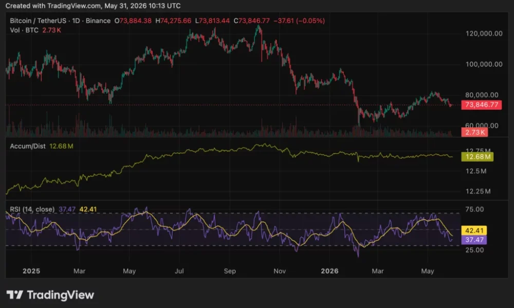Image resolution: width=514 pixels, height=308 pixels.
Task: Click the green 12.68M Accum/Dist tag
Action: (x=478, y=157)
